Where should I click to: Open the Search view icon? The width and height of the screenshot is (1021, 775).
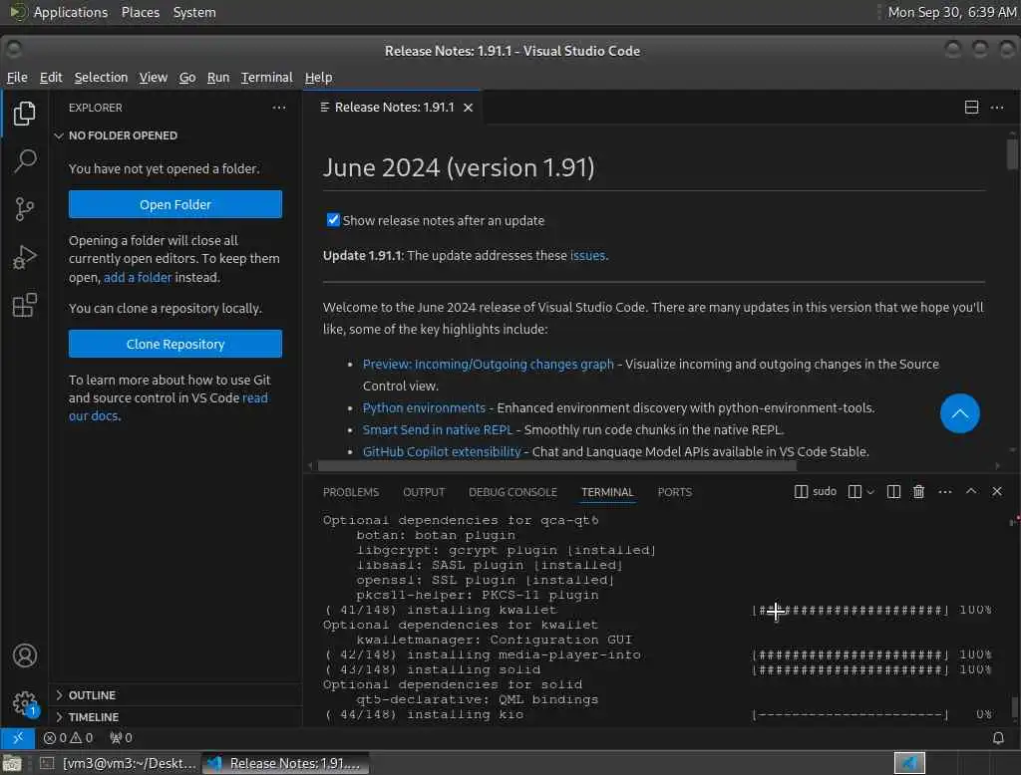tap(24, 160)
